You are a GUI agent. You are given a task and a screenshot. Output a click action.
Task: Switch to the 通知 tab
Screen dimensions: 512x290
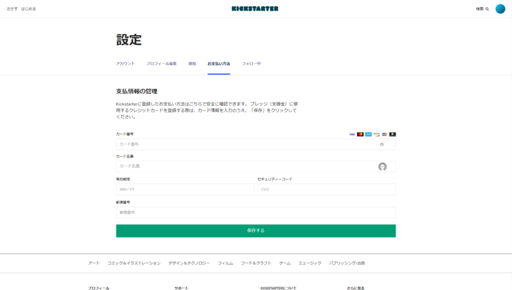(192, 63)
